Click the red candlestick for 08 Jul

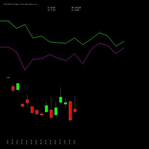tap(51, 114)
